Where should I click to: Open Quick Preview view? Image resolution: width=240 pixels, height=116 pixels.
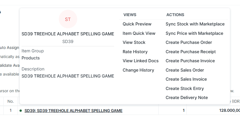coord(137,24)
